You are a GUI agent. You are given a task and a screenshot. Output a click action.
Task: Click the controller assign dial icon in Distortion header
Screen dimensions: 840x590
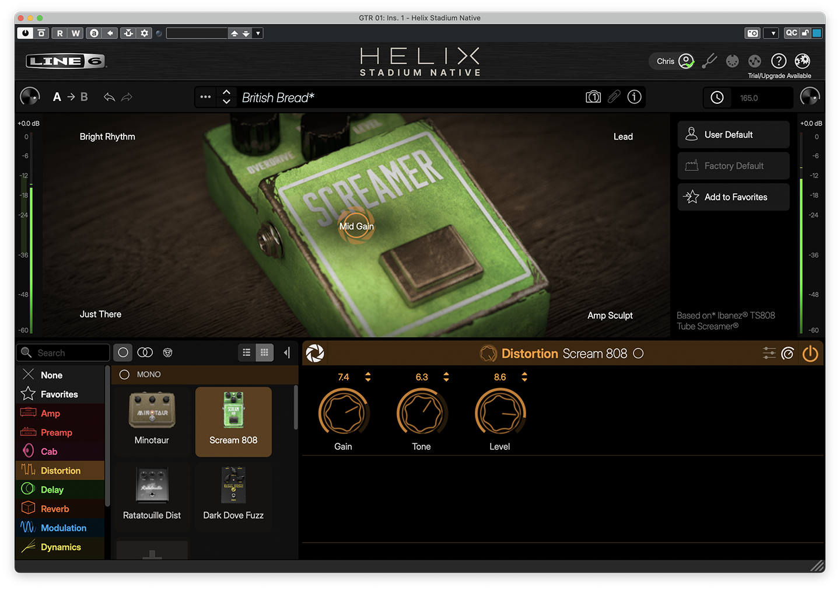(x=787, y=353)
